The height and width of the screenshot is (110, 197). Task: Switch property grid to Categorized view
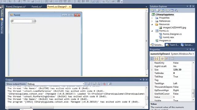pyautogui.click(x=152, y=58)
